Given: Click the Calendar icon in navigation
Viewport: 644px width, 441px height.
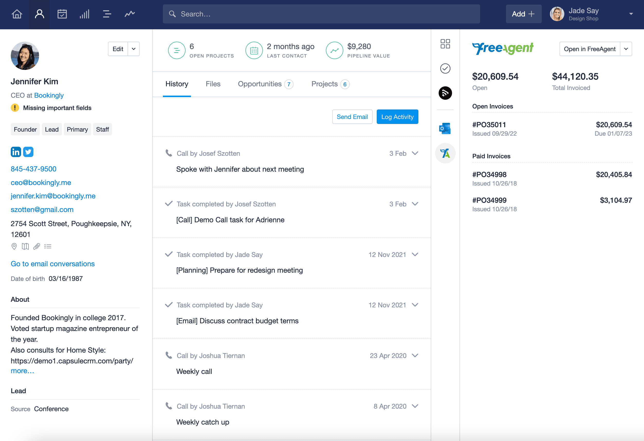Looking at the screenshot, I should (62, 14).
